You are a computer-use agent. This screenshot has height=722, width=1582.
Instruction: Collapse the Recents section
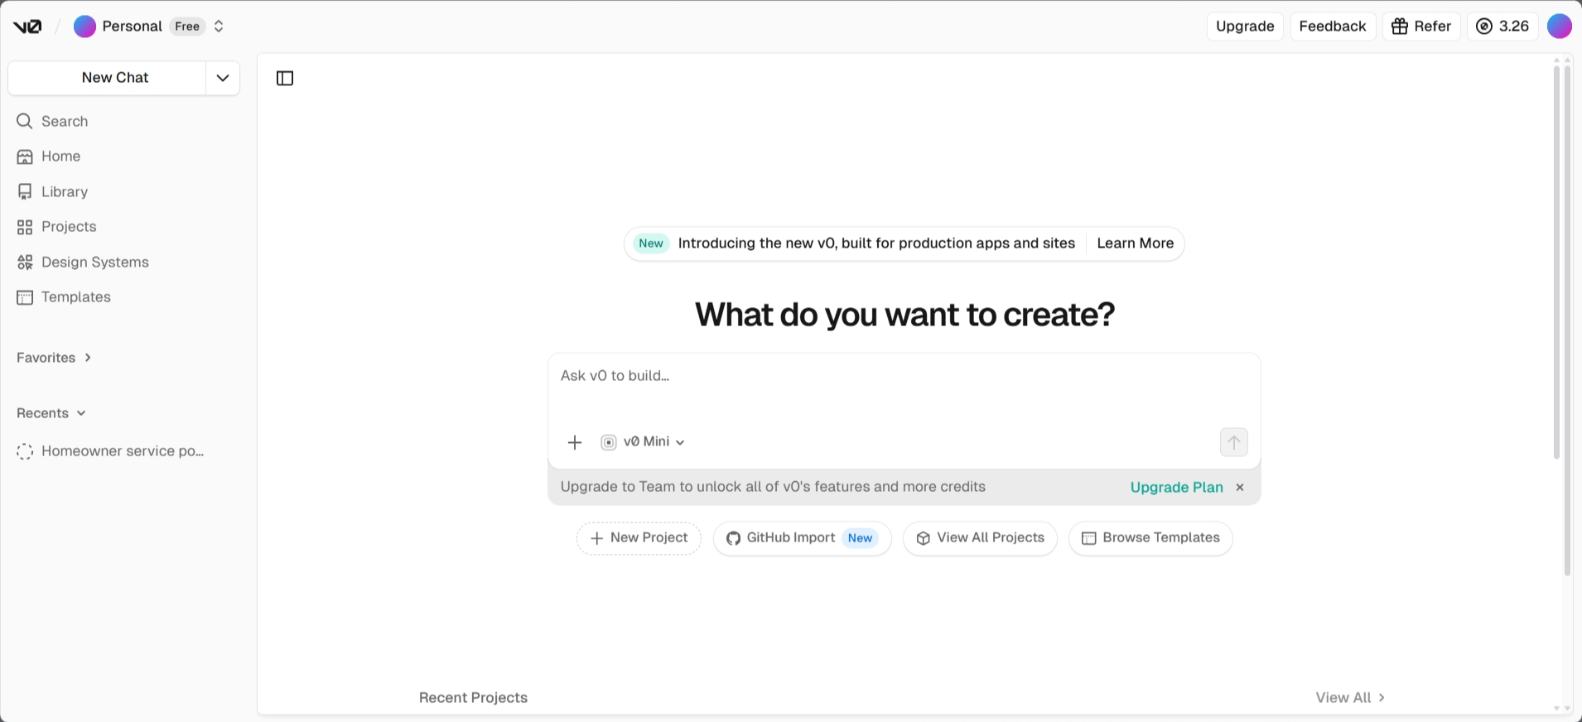click(51, 413)
